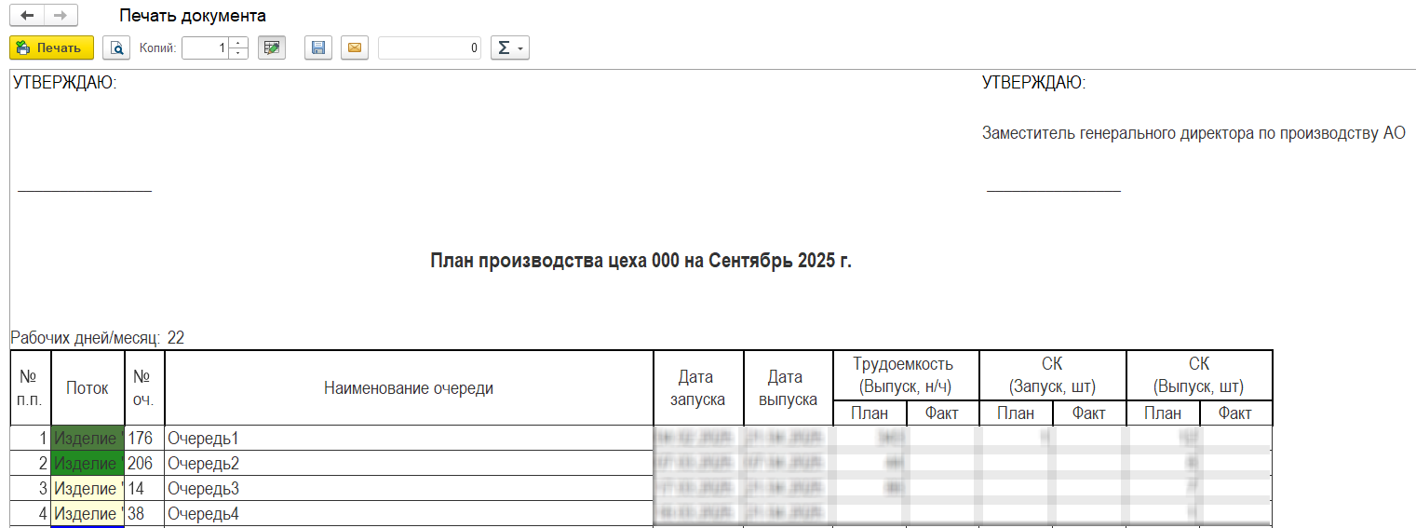Click the Наименование очереди column header
Screen dimensions: 1416x528
[408, 388]
